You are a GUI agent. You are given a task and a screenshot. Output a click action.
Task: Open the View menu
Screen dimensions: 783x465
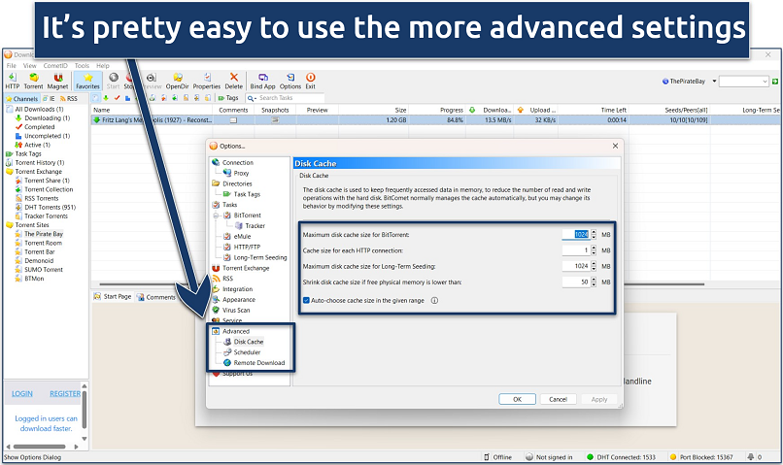point(29,66)
